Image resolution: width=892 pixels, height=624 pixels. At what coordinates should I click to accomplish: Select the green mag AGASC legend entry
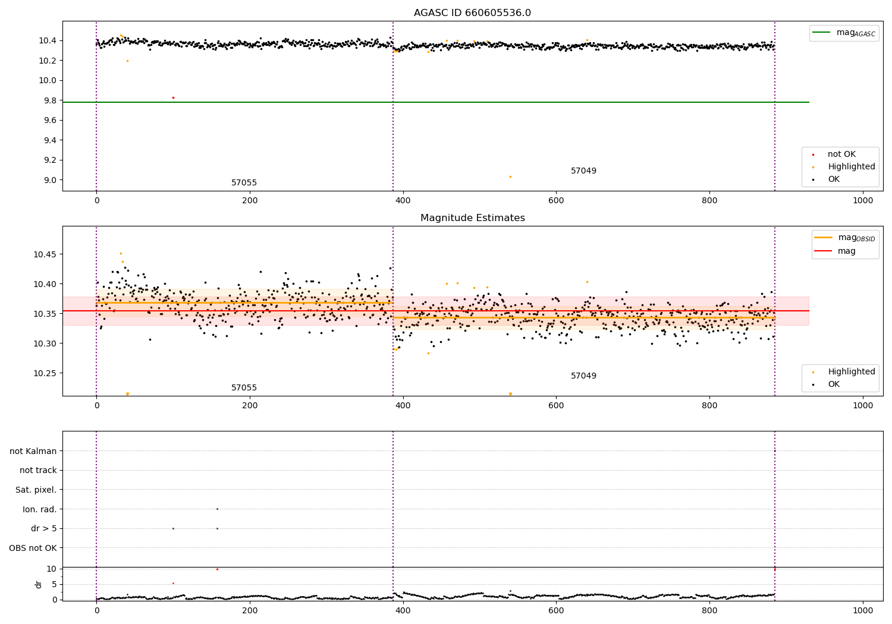point(844,33)
